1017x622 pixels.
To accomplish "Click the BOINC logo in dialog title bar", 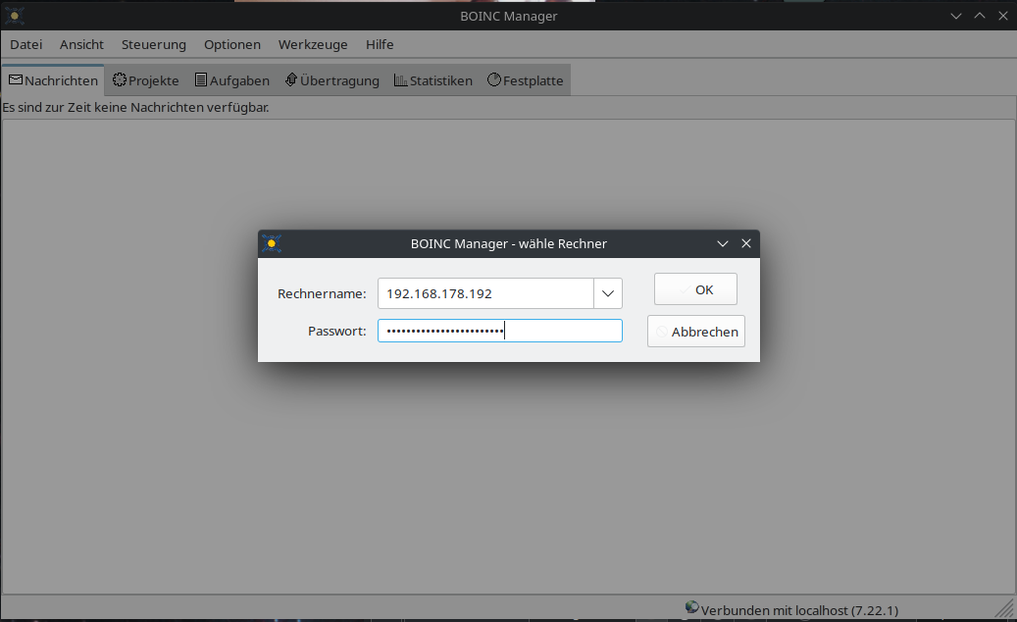I will tap(272, 243).
